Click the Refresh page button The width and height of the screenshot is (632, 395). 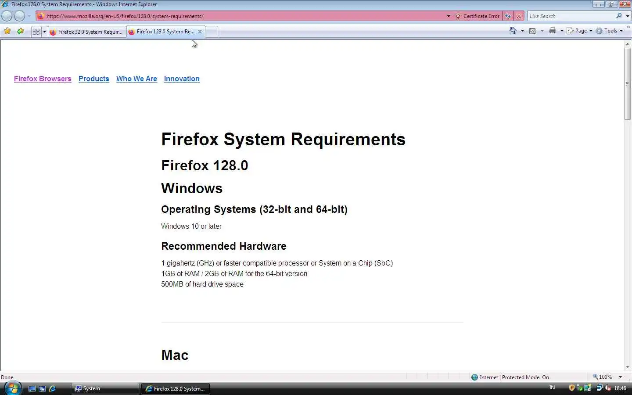click(x=508, y=16)
